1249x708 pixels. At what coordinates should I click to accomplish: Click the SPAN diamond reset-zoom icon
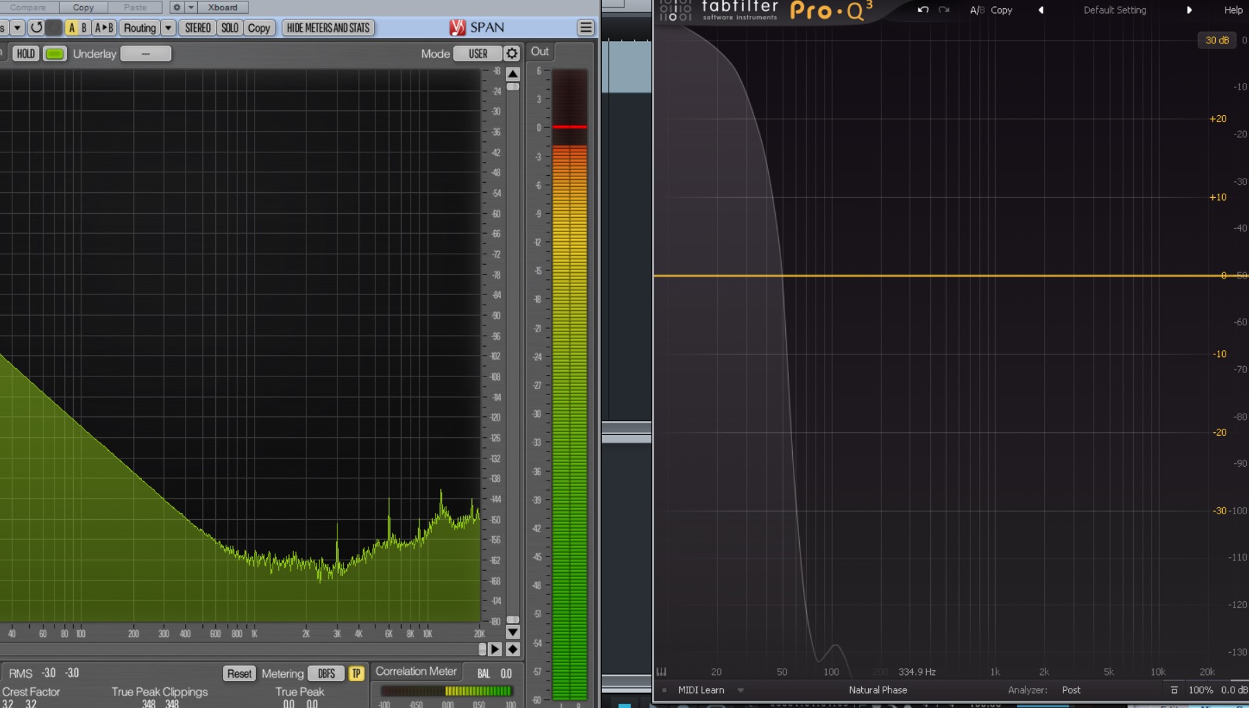[513, 649]
